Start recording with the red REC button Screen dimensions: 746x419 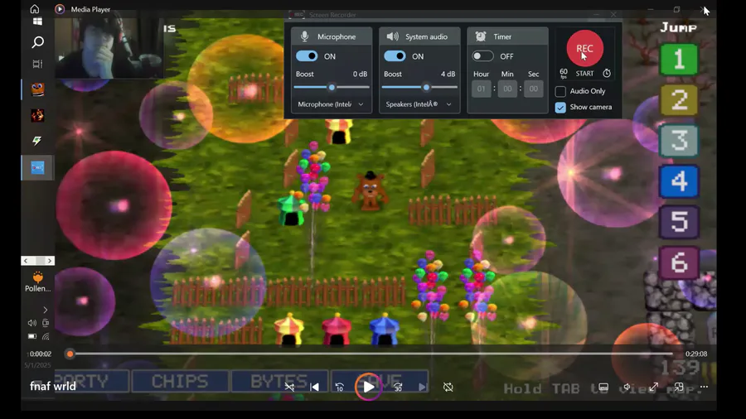point(584,49)
